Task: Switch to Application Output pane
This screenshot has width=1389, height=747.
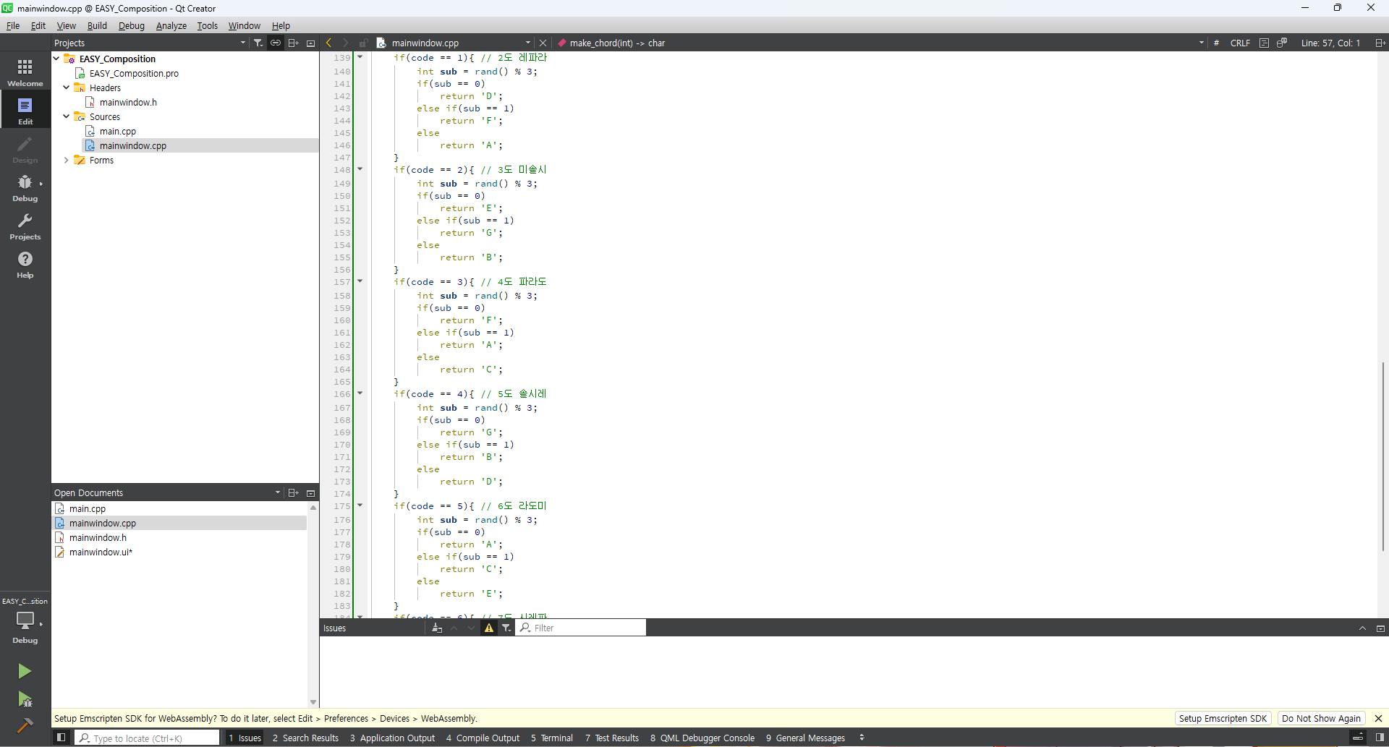Action: pyautogui.click(x=392, y=738)
